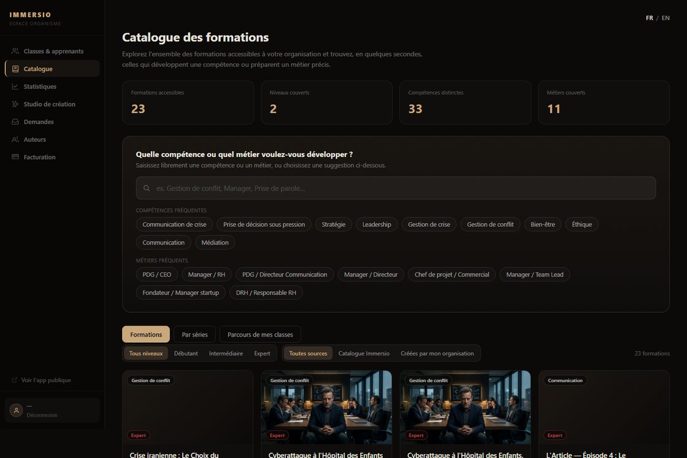Pick the Gestion de conflit suggestion chip
Image resolution: width=687 pixels, height=458 pixels.
click(x=490, y=224)
